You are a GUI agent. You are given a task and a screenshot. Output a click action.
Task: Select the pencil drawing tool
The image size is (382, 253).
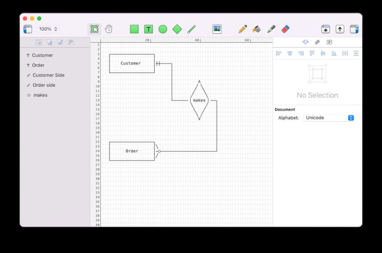[243, 29]
